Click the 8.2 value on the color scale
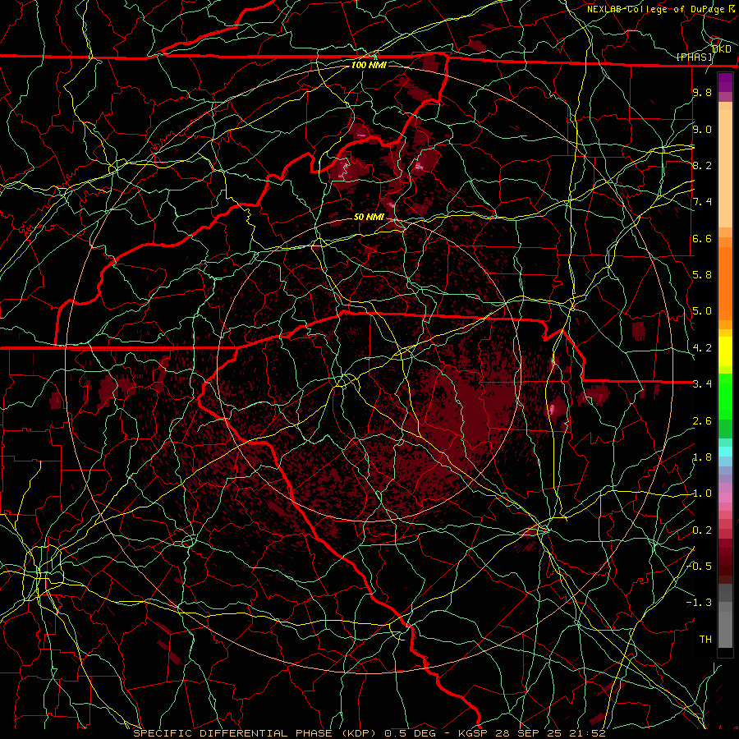 point(702,165)
